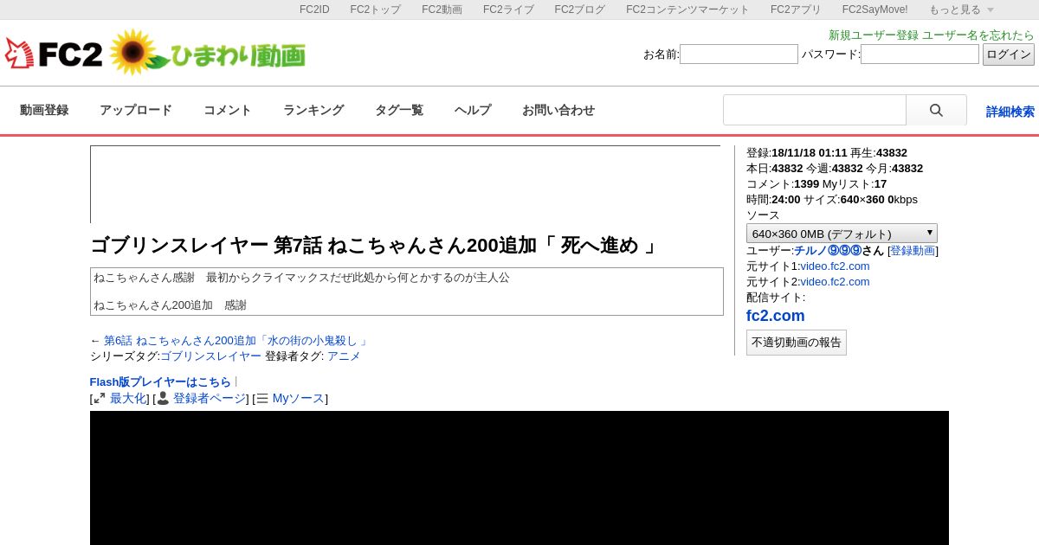
Task: Expand the もっと見る top bar dropdown
Action: (962, 10)
